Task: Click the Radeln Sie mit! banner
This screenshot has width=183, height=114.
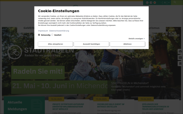Action: pyautogui.click(x=38, y=73)
